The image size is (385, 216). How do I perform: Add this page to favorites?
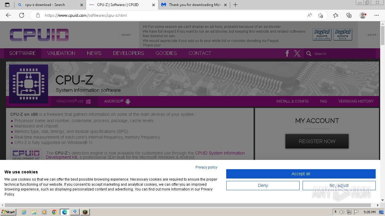coord(321,15)
